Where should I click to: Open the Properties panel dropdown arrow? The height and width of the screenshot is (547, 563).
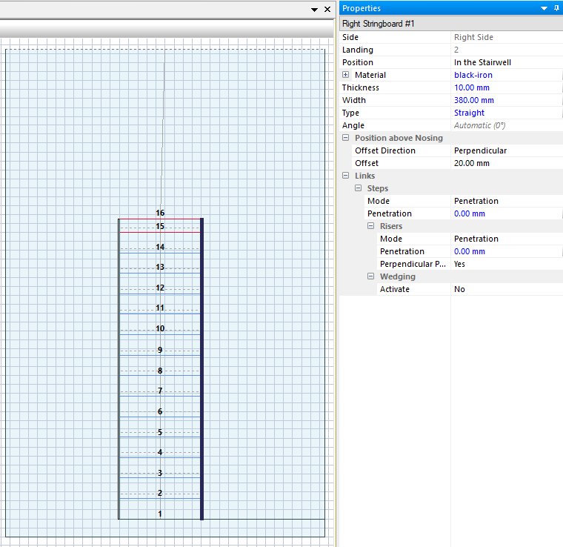tap(544, 8)
